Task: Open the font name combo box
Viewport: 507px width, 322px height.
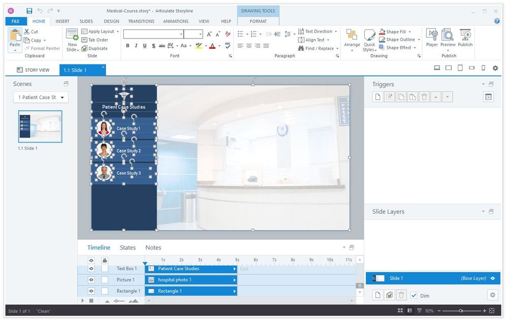Action: [153, 34]
